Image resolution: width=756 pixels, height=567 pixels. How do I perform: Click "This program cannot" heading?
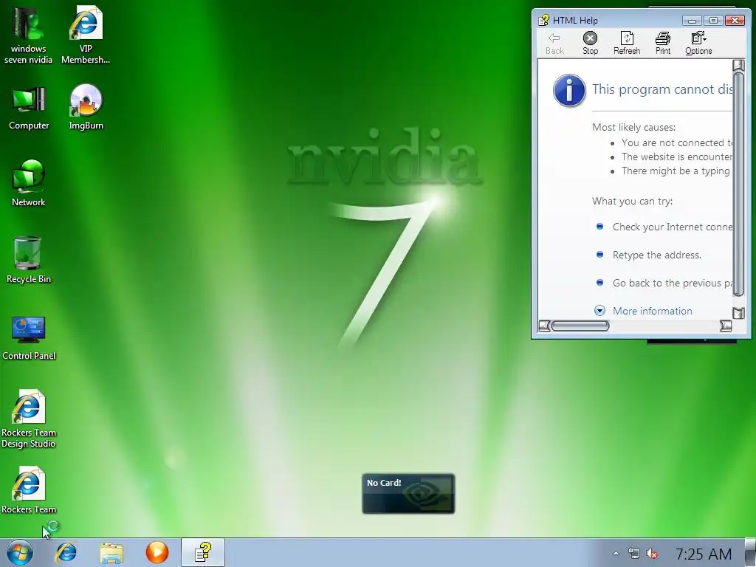662,89
